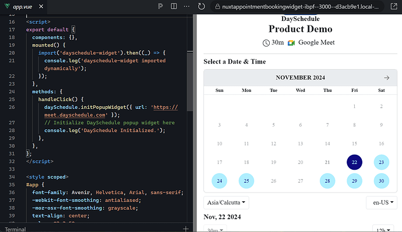Click 'handleClick()' in the code
The image size is (402, 232).
coord(58,99)
